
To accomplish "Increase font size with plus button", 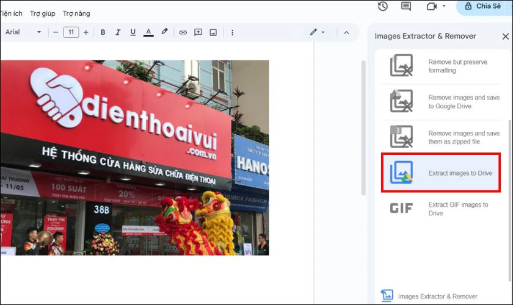I will point(85,32).
